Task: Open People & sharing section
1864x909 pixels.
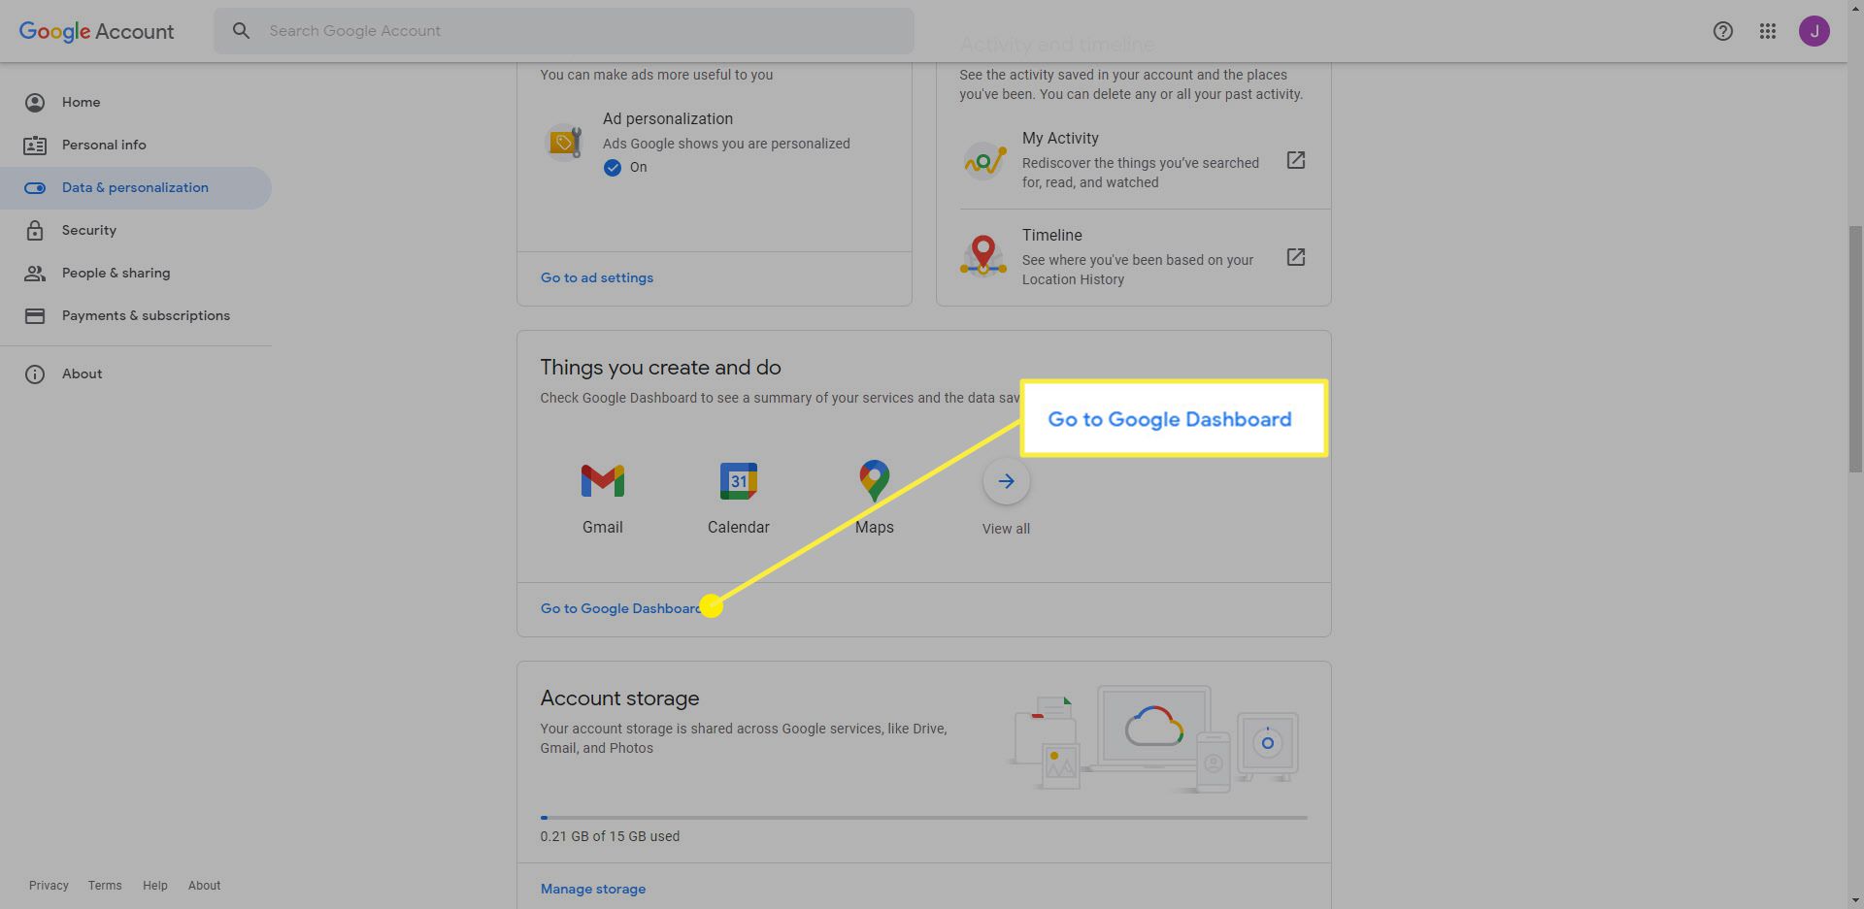Action: click(136, 273)
